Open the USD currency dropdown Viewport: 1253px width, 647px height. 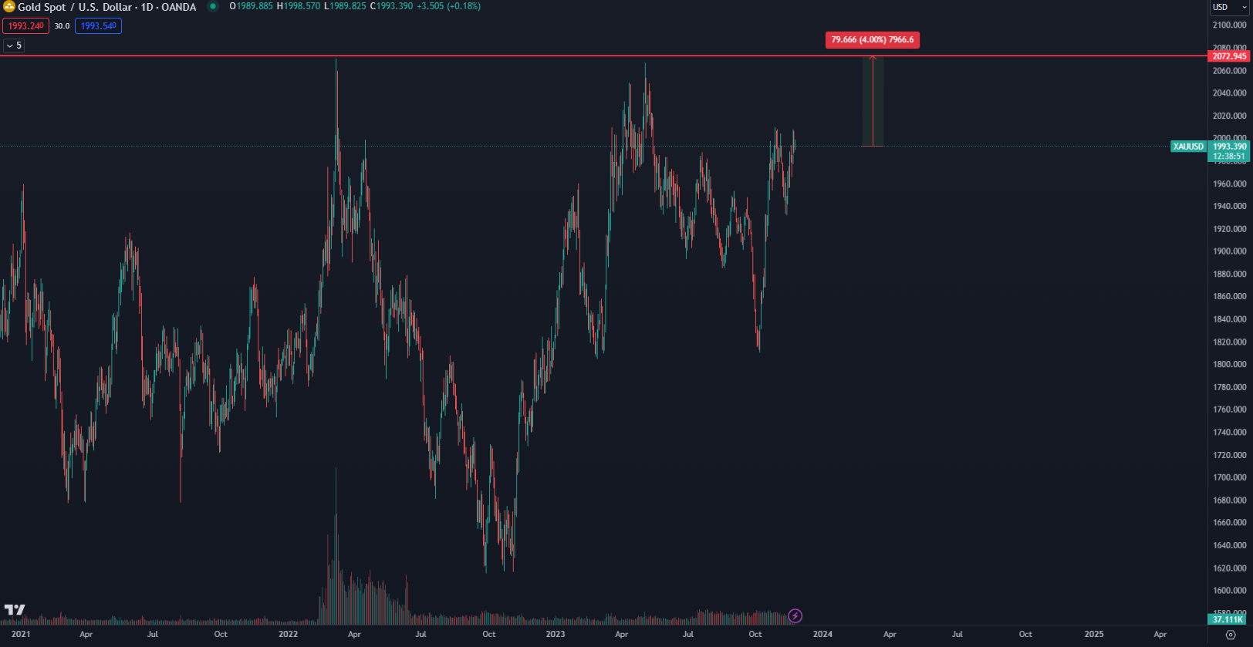click(x=1228, y=7)
